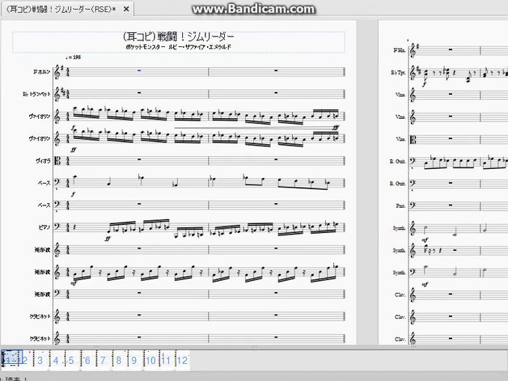Select the Fホルン instrument label
The image size is (508, 381).
pos(42,72)
